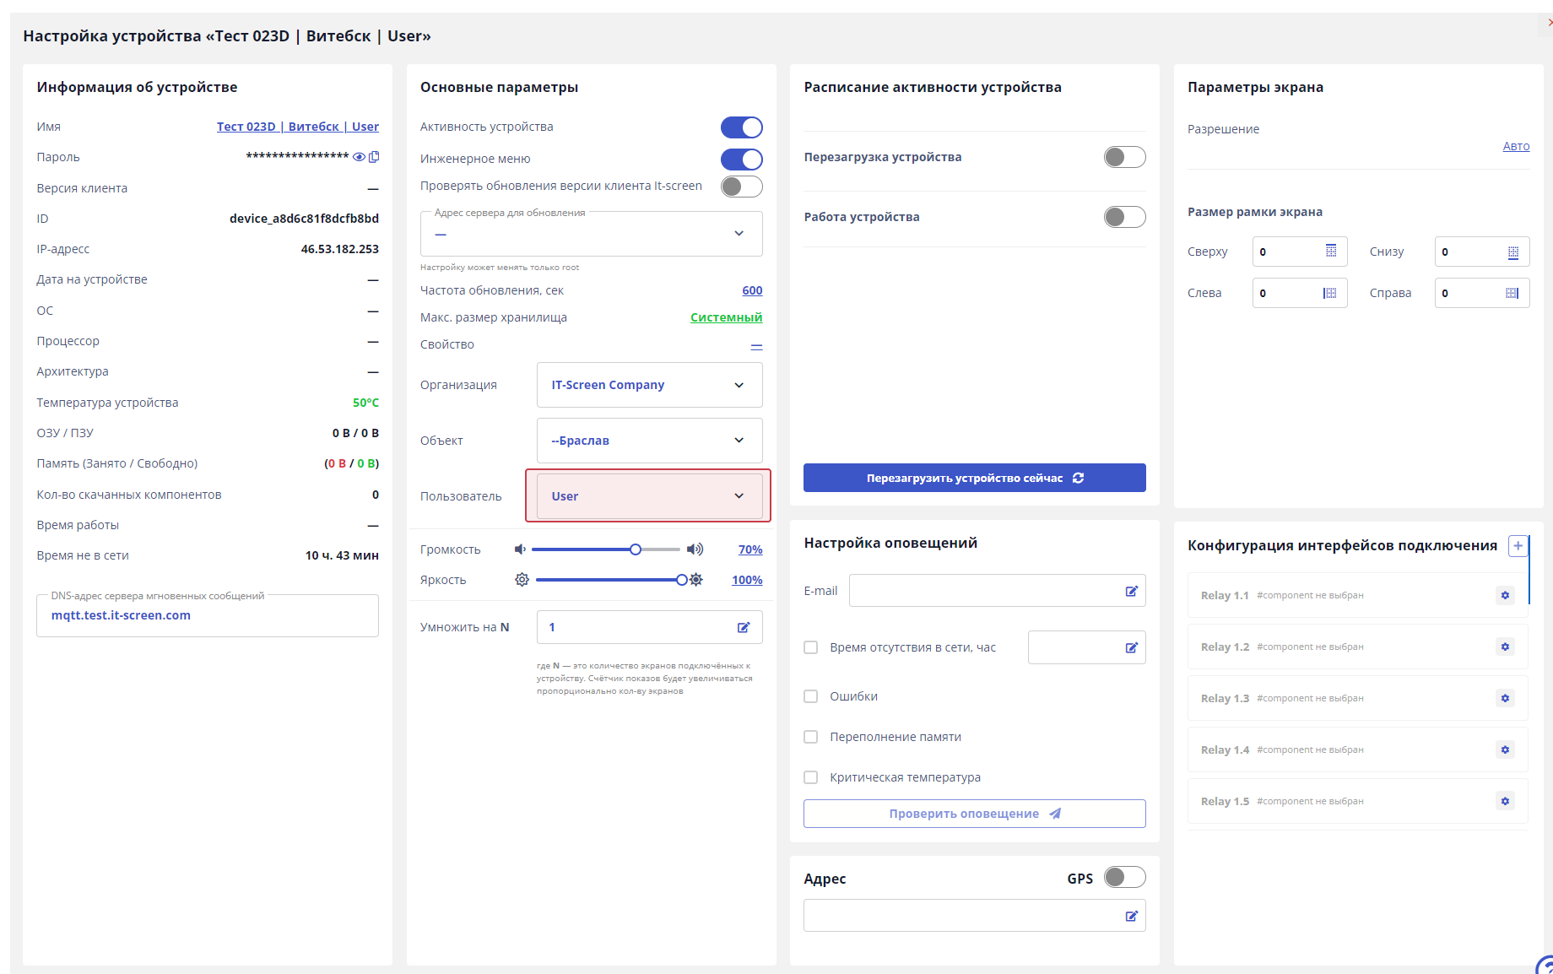Click the DNS address mqtt.test.it-screen.com field
Screen dimensions: 1553x974
208,615
